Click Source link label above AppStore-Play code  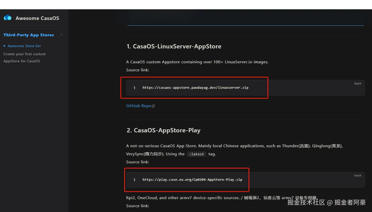(137, 162)
